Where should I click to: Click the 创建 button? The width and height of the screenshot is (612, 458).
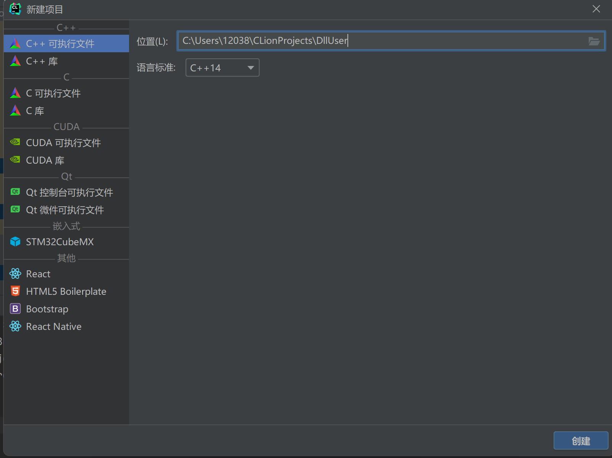click(x=581, y=441)
